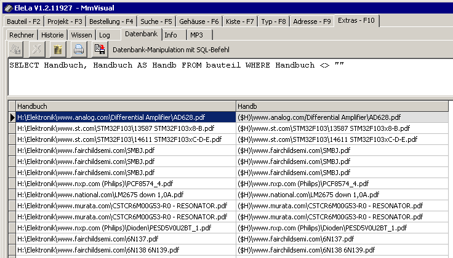The image size is (453, 258).
Task: Open the Gehäuse - F6 tab
Action: pos(199,21)
